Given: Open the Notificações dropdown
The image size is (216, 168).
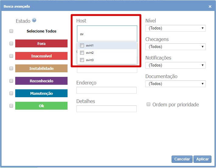Looking at the screenshot, I should tap(175, 65).
